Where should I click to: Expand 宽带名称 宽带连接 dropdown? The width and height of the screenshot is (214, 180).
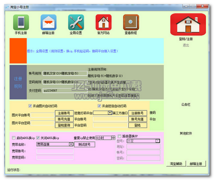point(71,144)
